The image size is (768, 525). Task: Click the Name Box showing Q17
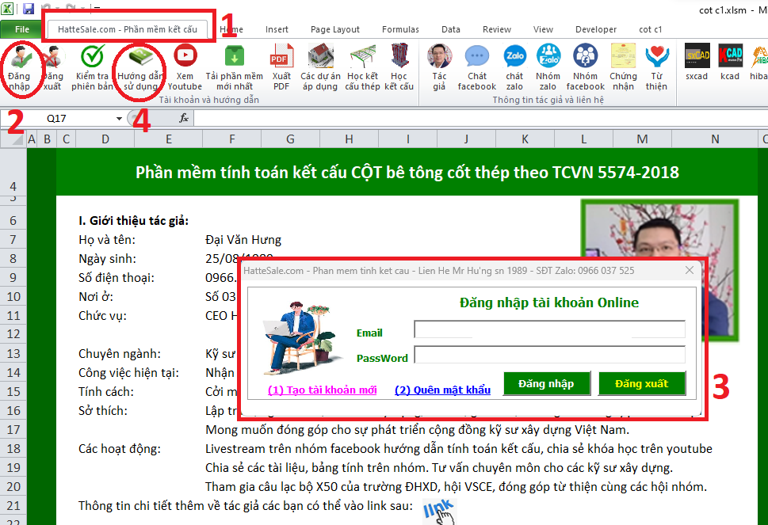point(57,119)
